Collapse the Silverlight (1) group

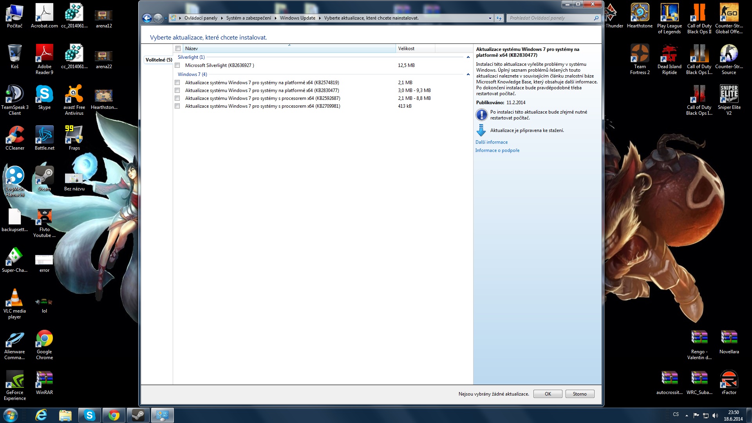pyautogui.click(x=468, y=57)
